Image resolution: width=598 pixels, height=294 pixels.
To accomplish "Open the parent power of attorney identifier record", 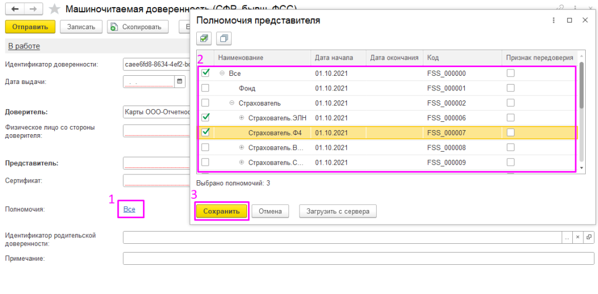I will [x=589, y=237].
